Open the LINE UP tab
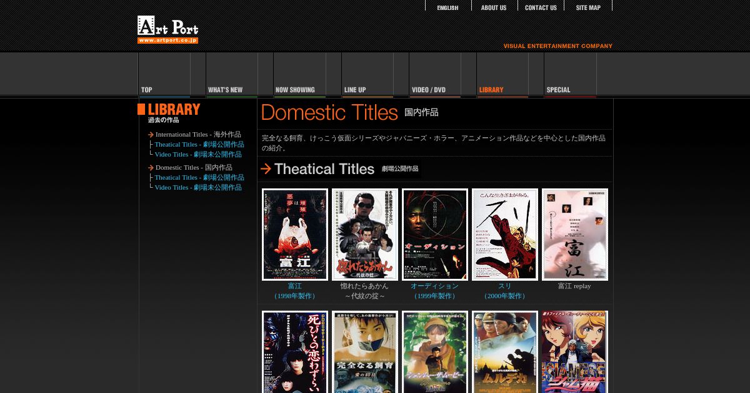 click(367, 75)
